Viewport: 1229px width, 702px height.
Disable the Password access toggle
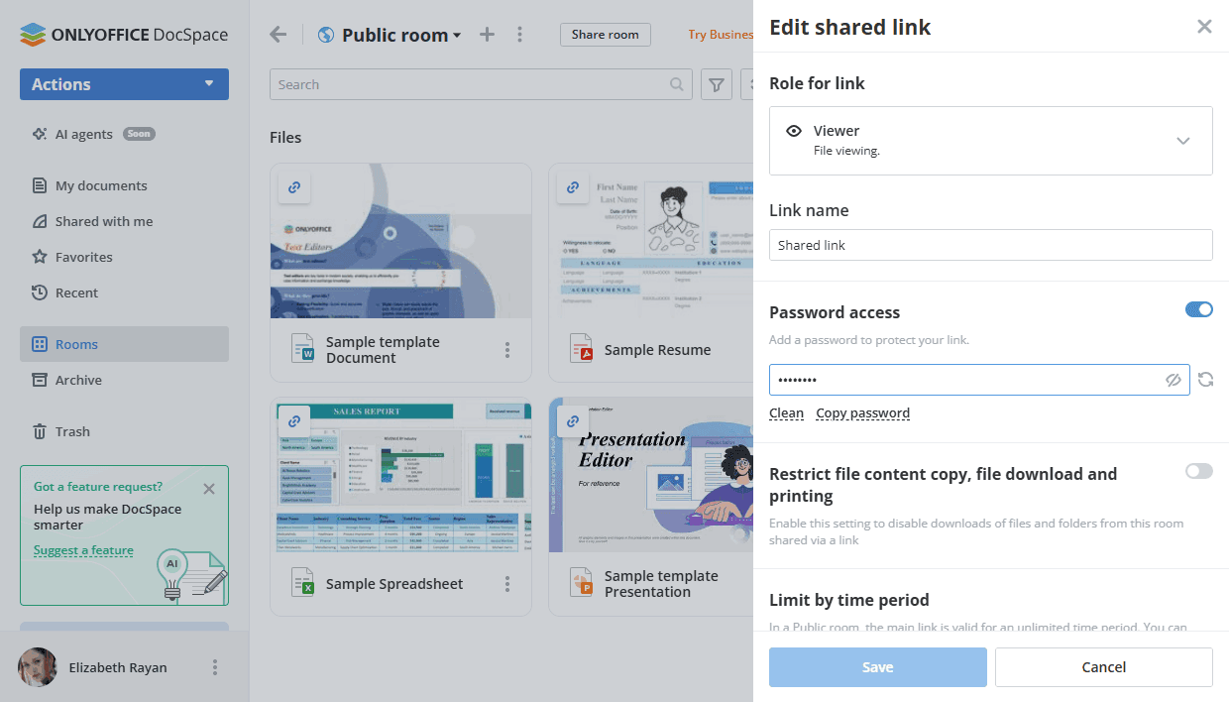point(1198,310)
